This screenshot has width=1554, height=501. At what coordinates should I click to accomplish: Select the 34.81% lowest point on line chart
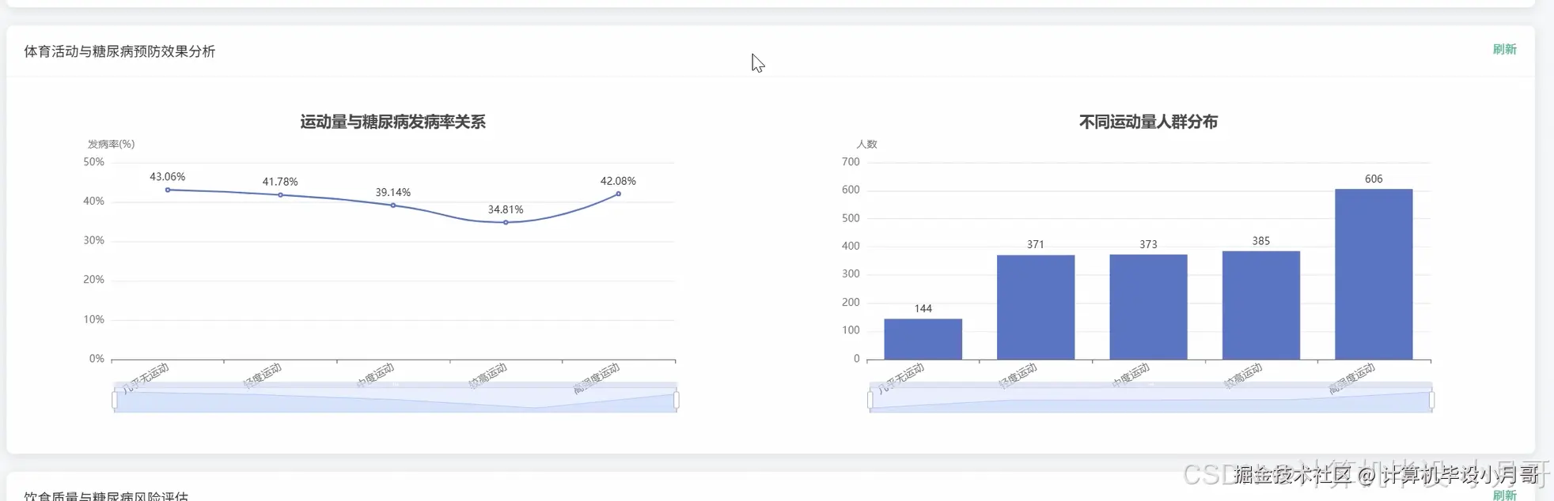[506, 222]
